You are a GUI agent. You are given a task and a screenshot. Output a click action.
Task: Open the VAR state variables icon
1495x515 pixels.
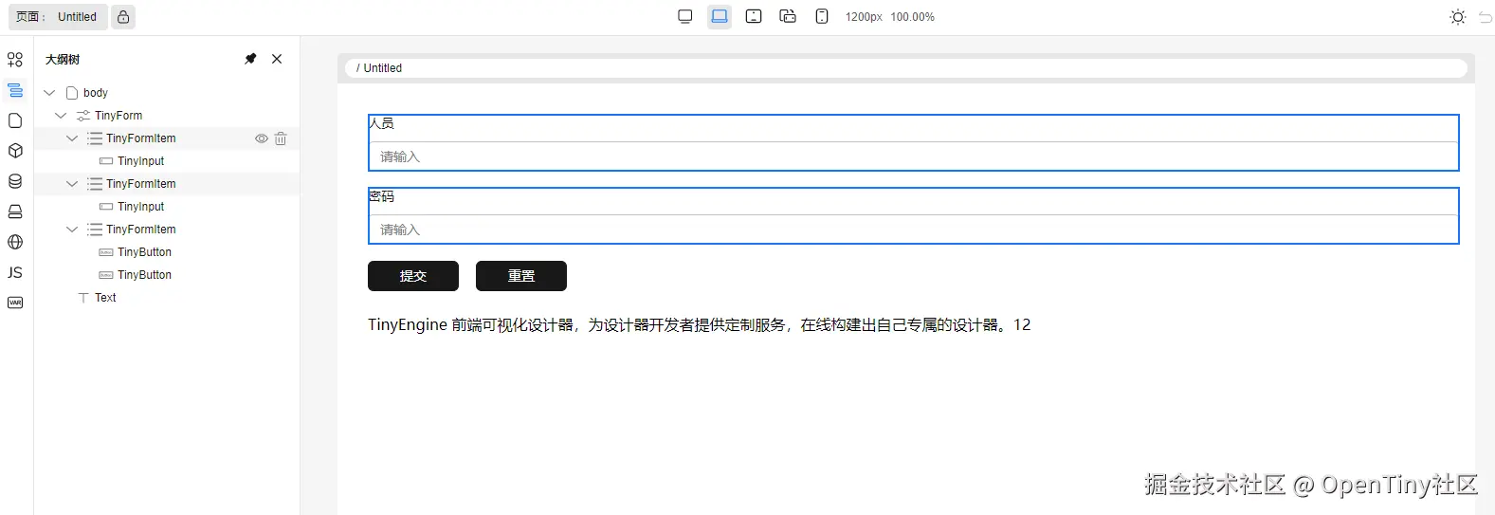tap(15, 303)
